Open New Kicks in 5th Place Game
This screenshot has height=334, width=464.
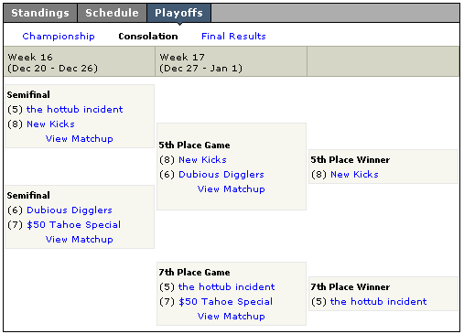coord(202,159)
